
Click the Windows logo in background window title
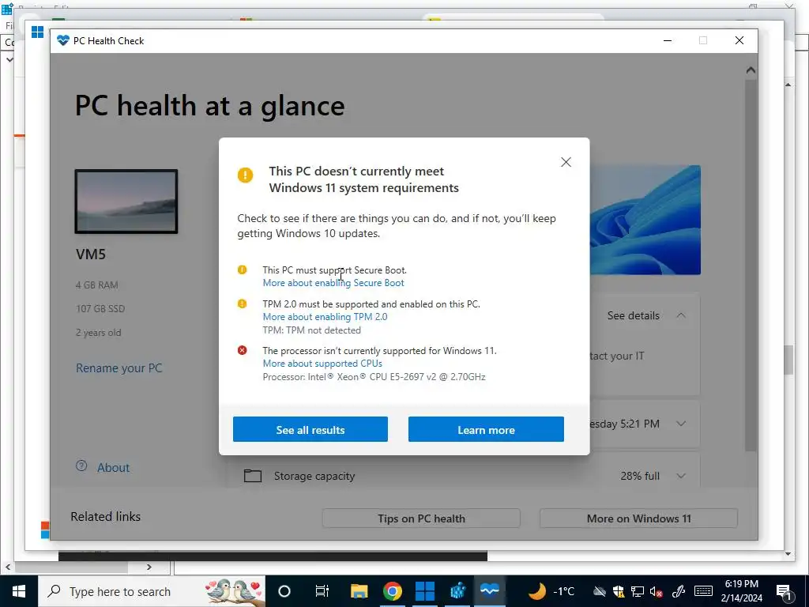coord(37,32)
